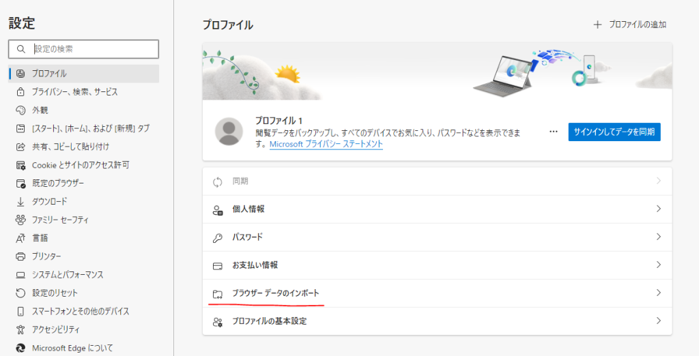
Task: Click the 設定のリセット reset icon
Action: 20,293
